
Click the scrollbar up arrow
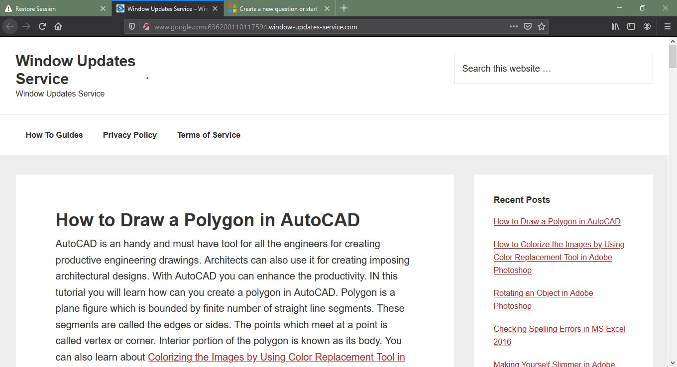673,41
